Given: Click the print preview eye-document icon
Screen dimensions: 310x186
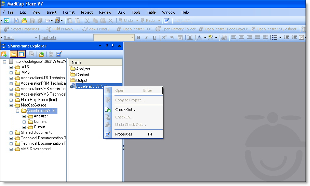Looking at the screenshot, I should [x=224, y=38].
